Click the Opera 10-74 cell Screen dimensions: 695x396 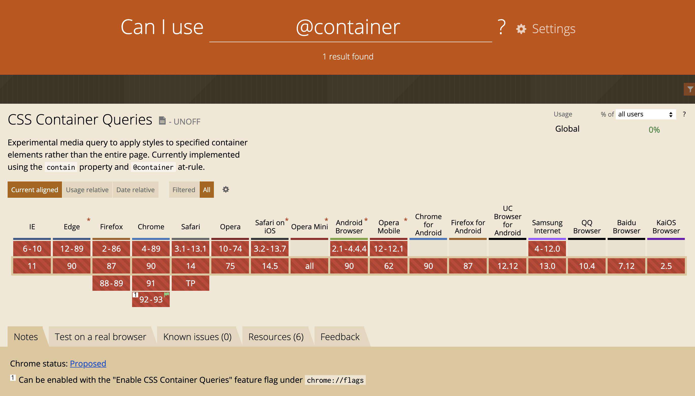[230, 249]
